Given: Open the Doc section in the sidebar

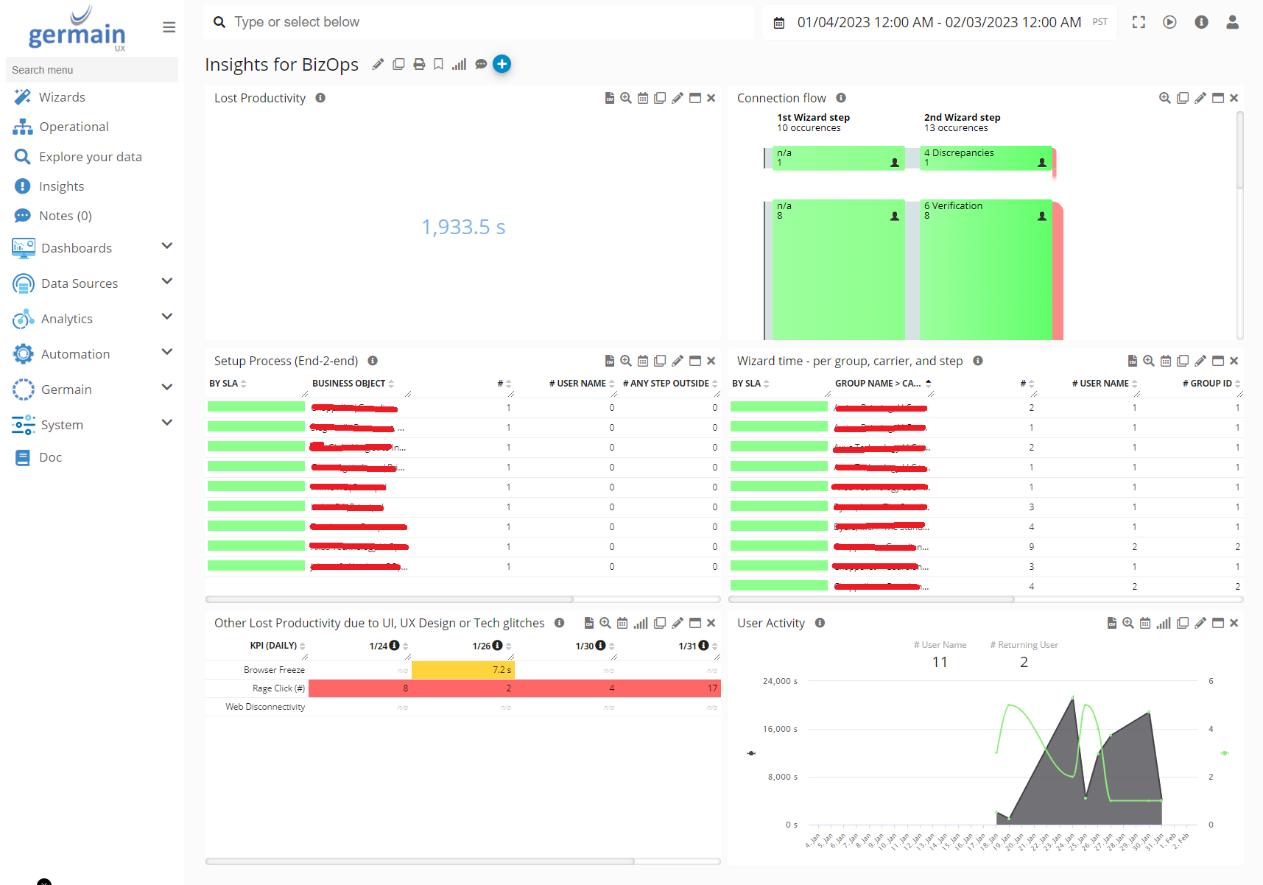Looking at the screenshot, I should (x=50, y=456).
